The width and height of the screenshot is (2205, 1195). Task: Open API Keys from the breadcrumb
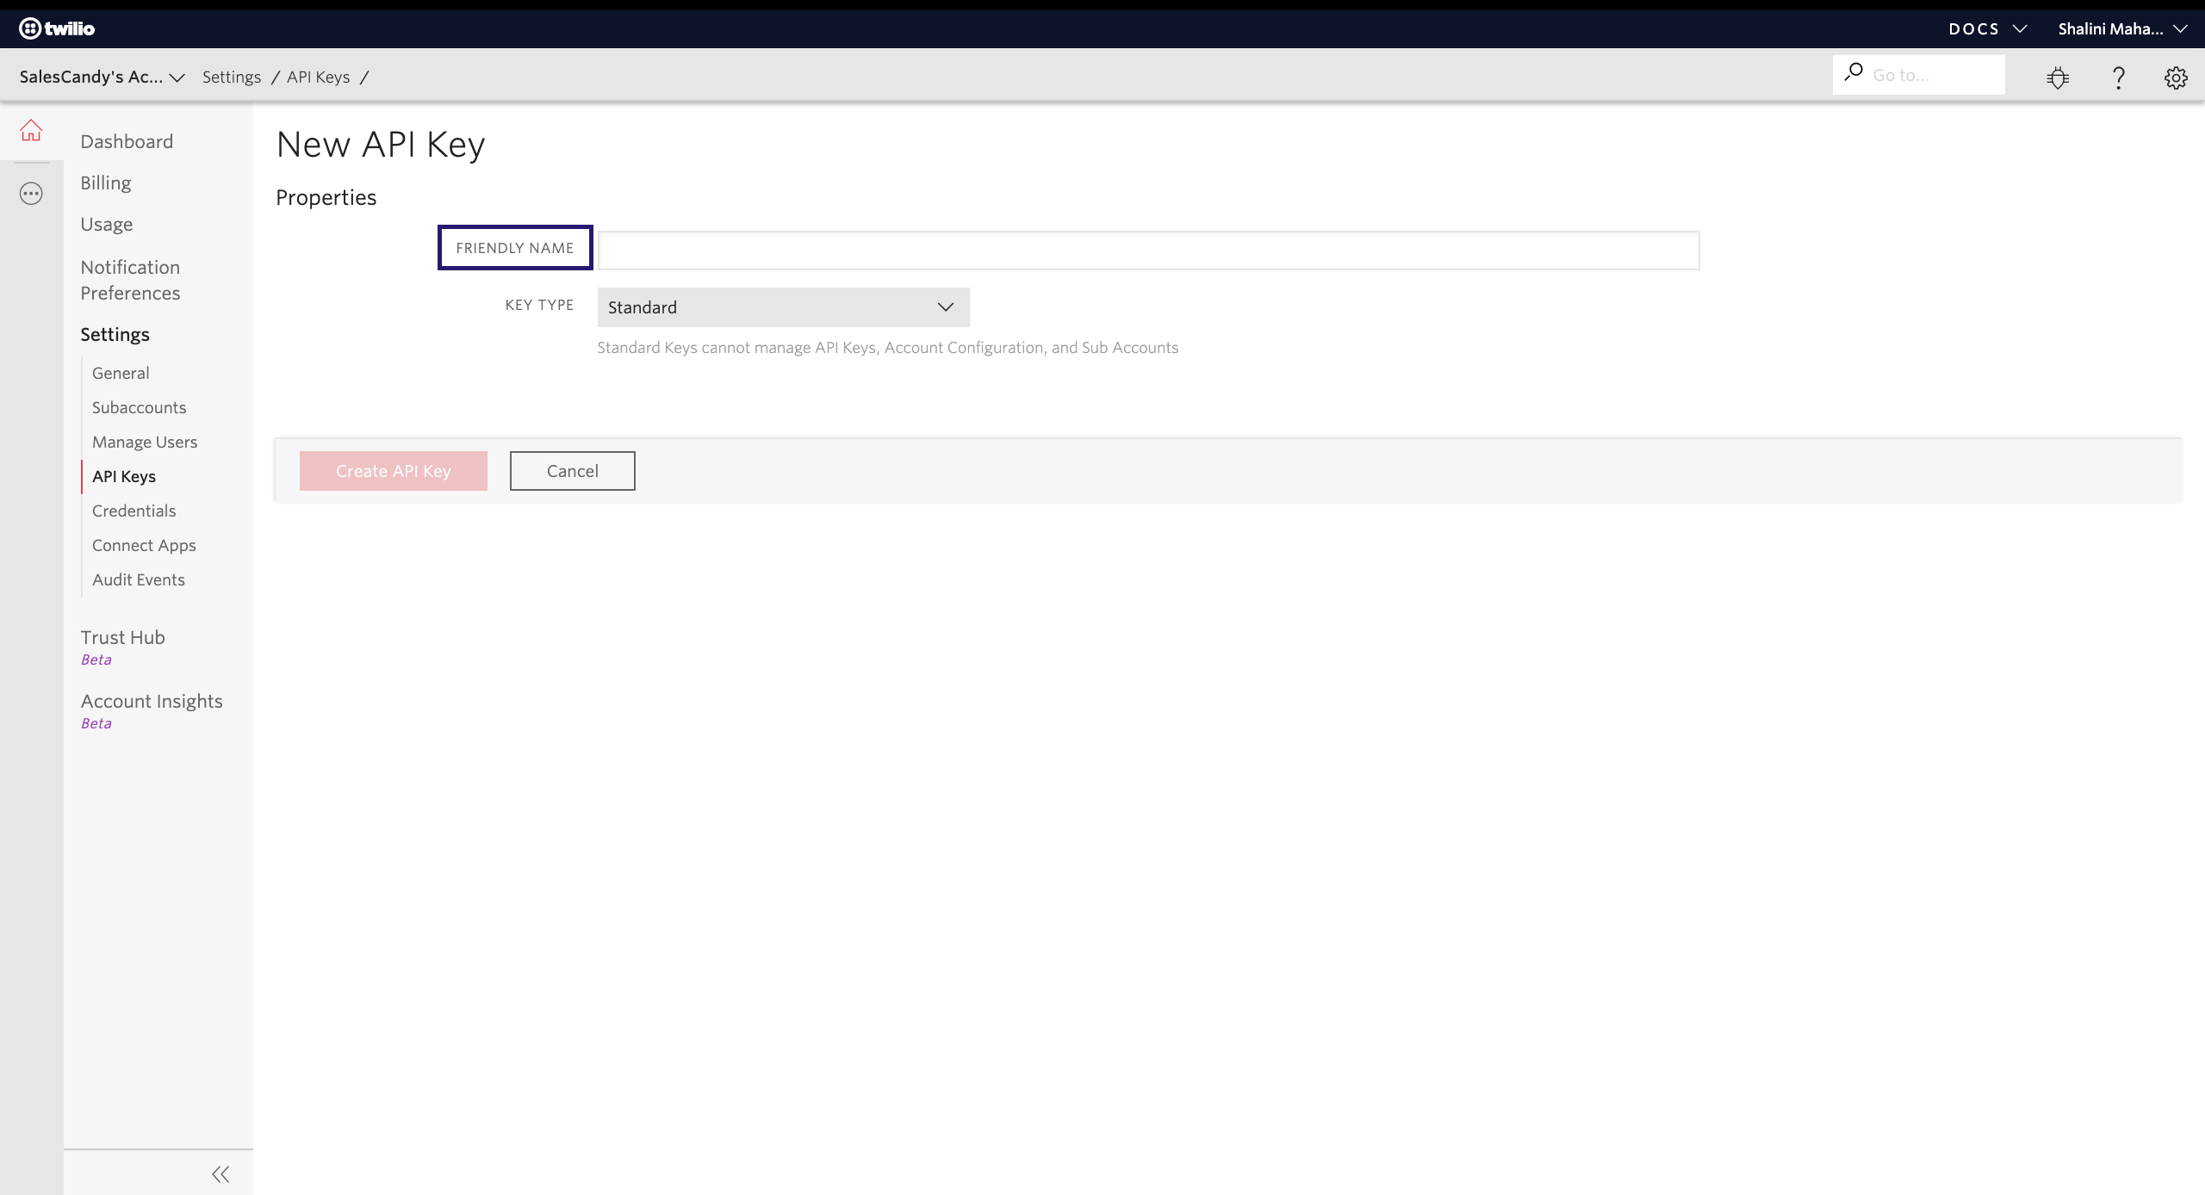pos(317,77)
